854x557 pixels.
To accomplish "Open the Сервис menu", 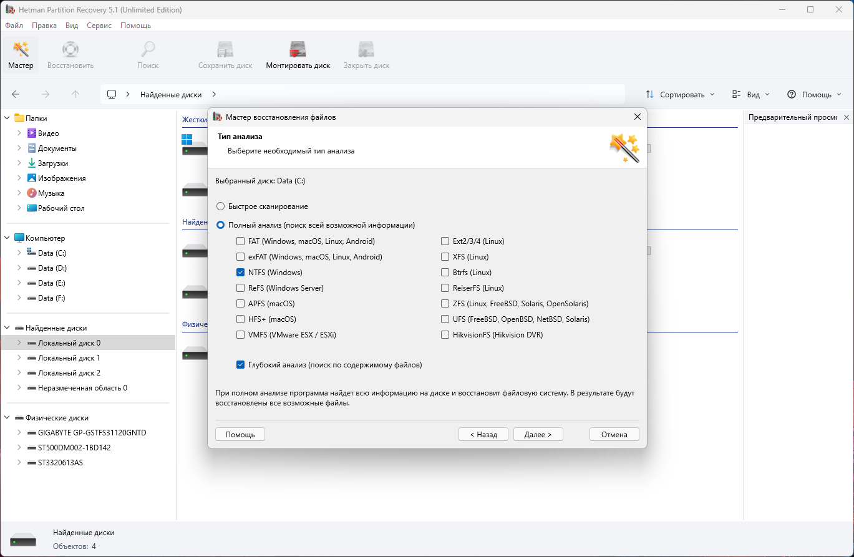I will (99, 26).
